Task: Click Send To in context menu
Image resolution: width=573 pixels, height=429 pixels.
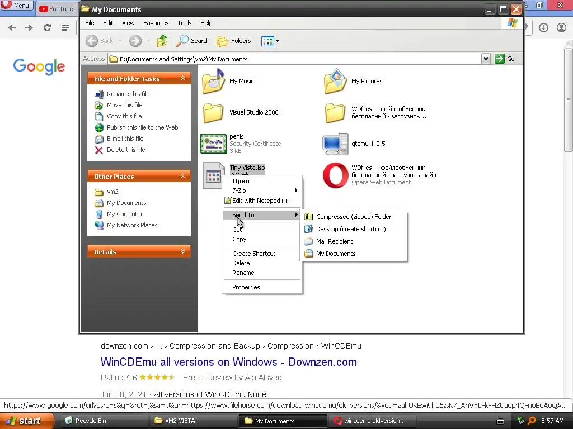Action: (262, 215)
